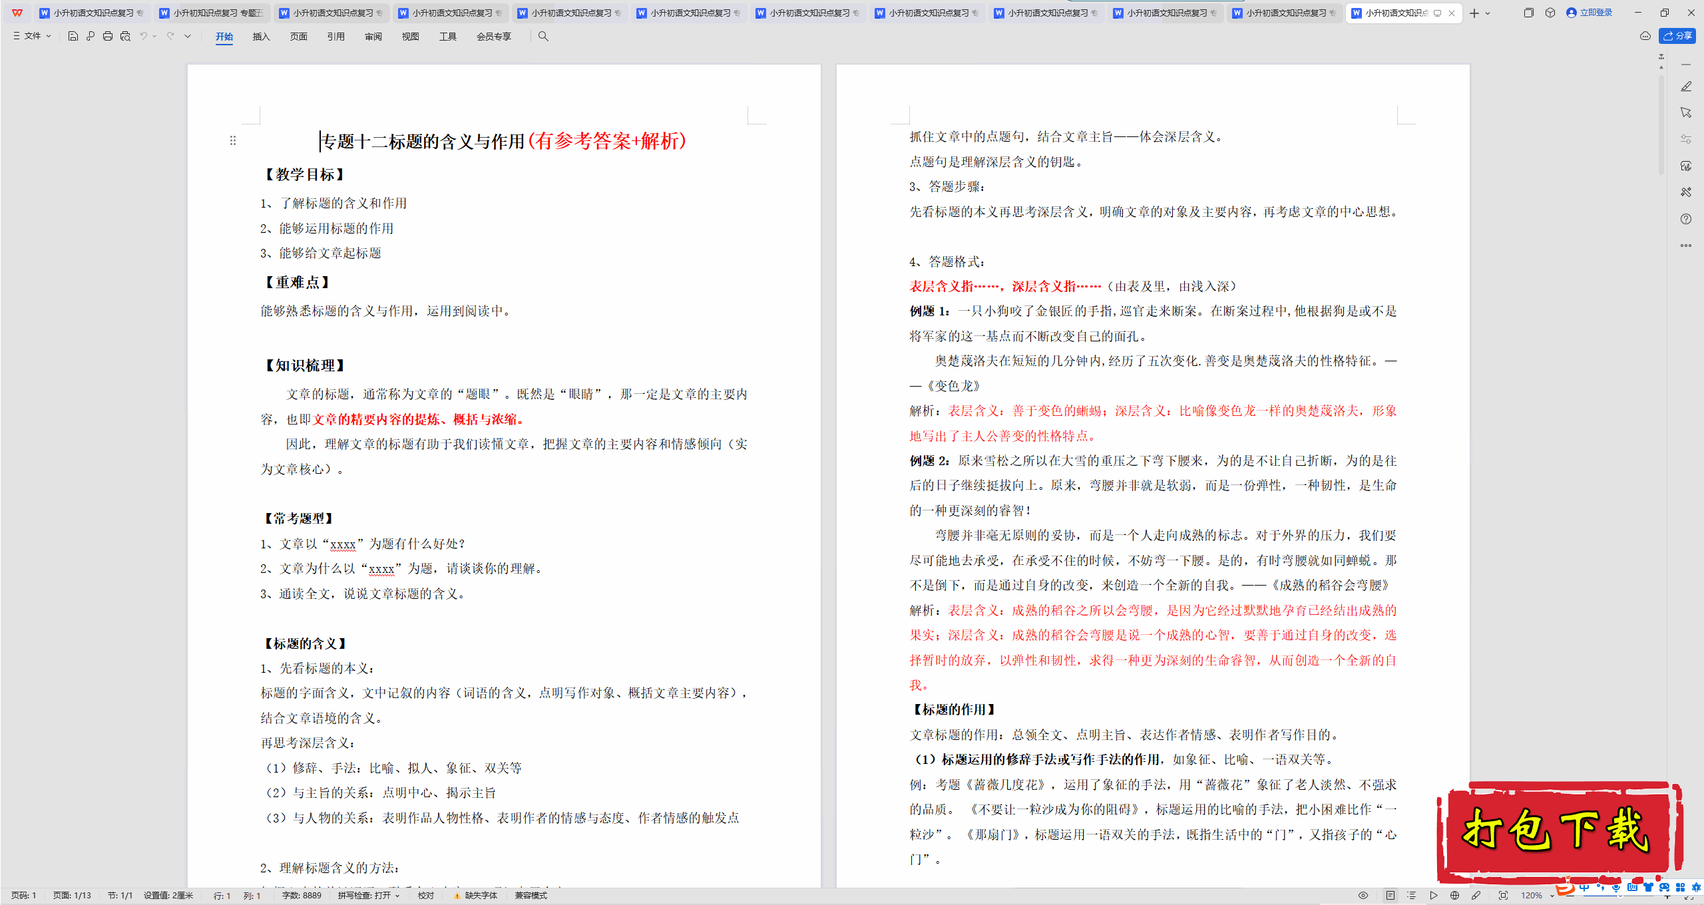Open the design tools sidebar icon
Image resolution: width=1704 pixels, height=905 pixels.
coord(1686,192)
